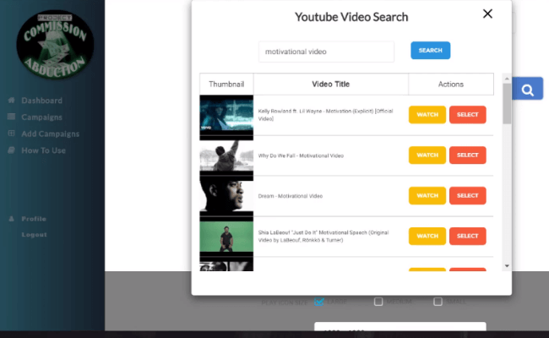
Task: Open the Dashboard menu item
Action: click(41, 101)
